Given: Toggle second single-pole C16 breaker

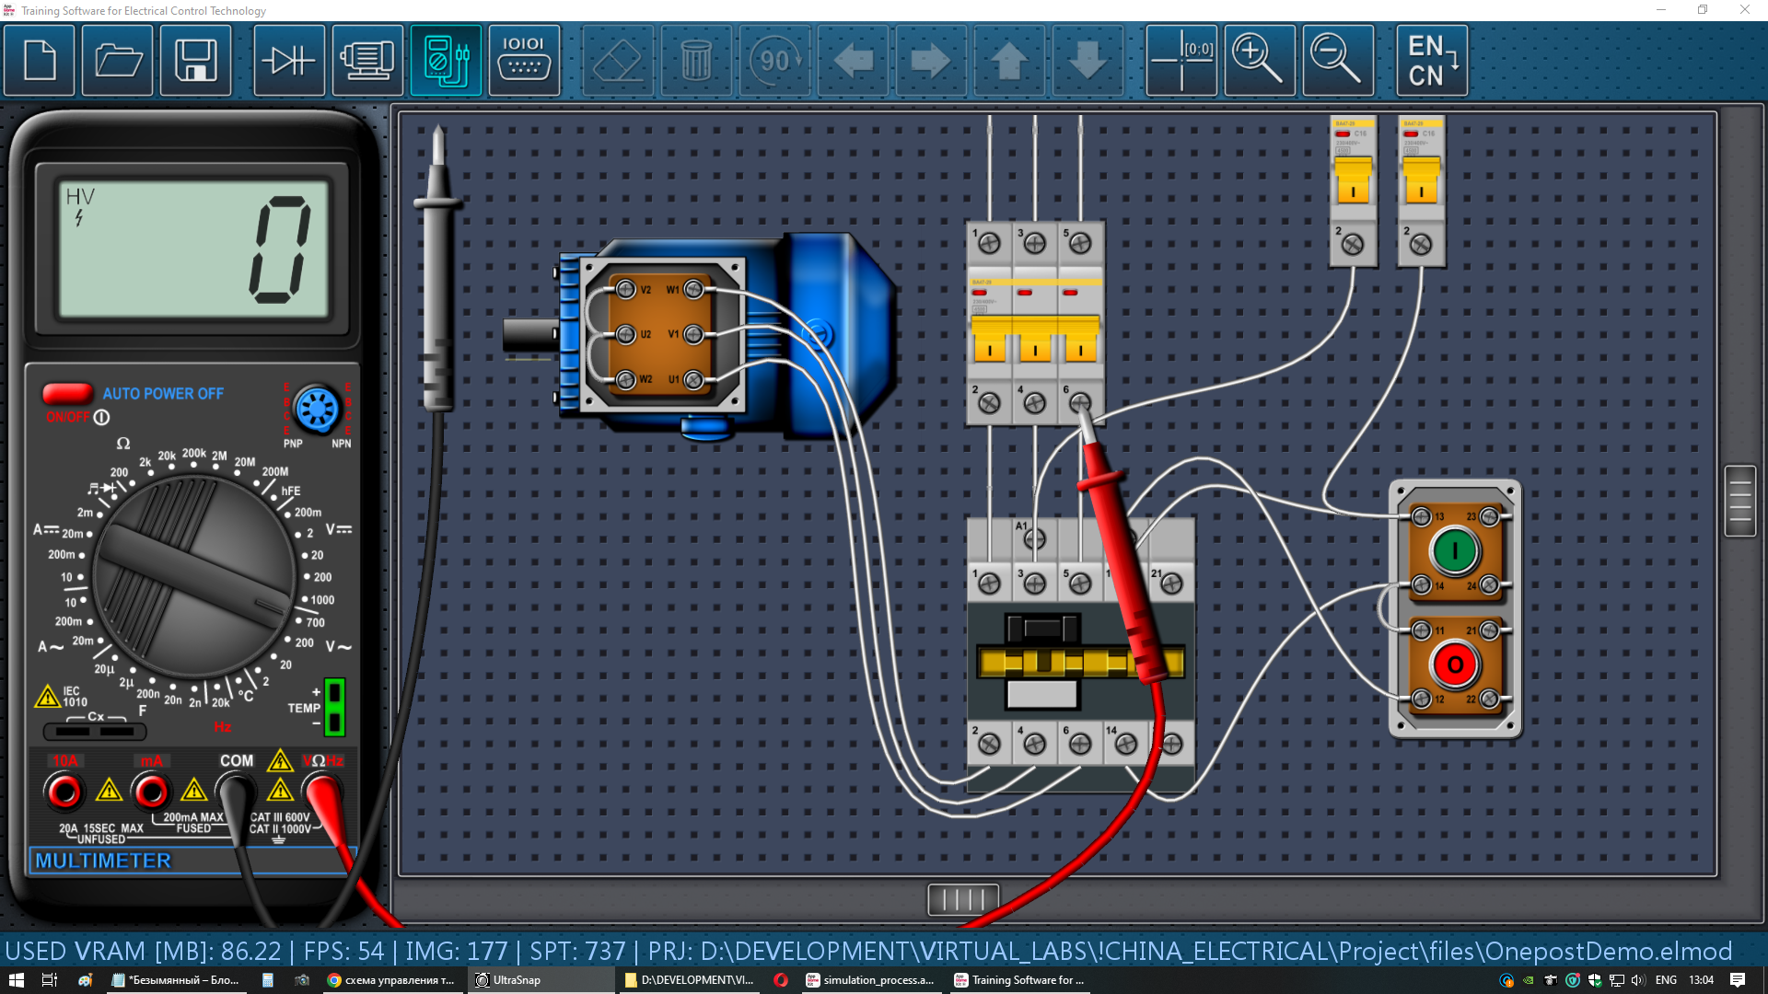Looking at the screenshot, I should 1421,180.
